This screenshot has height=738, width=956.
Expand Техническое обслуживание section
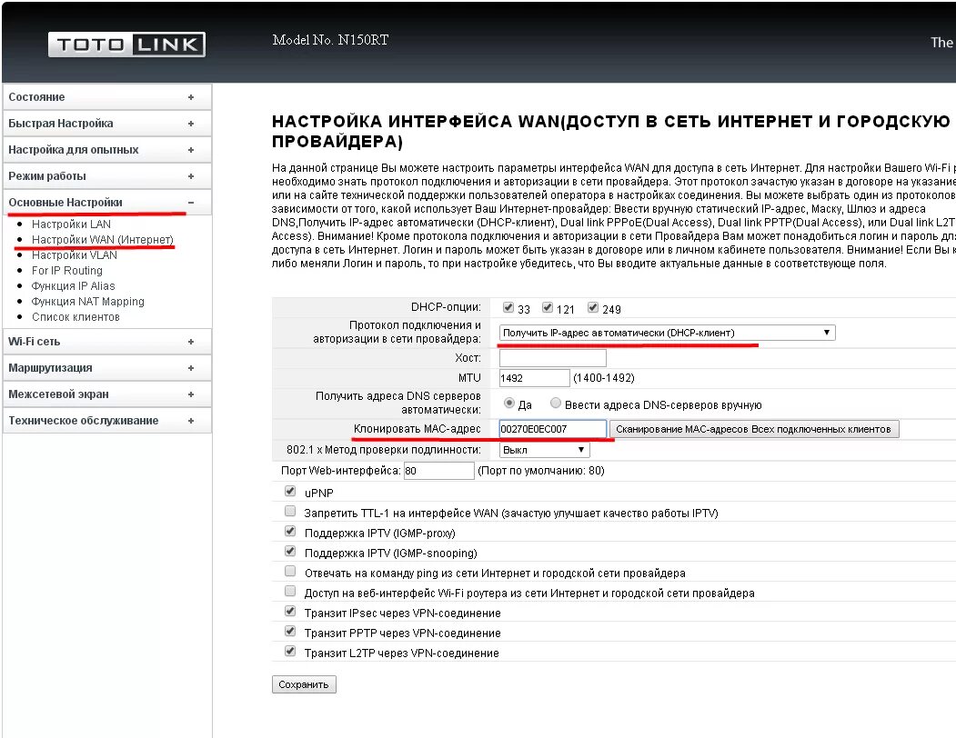click(x=107, y=421)
